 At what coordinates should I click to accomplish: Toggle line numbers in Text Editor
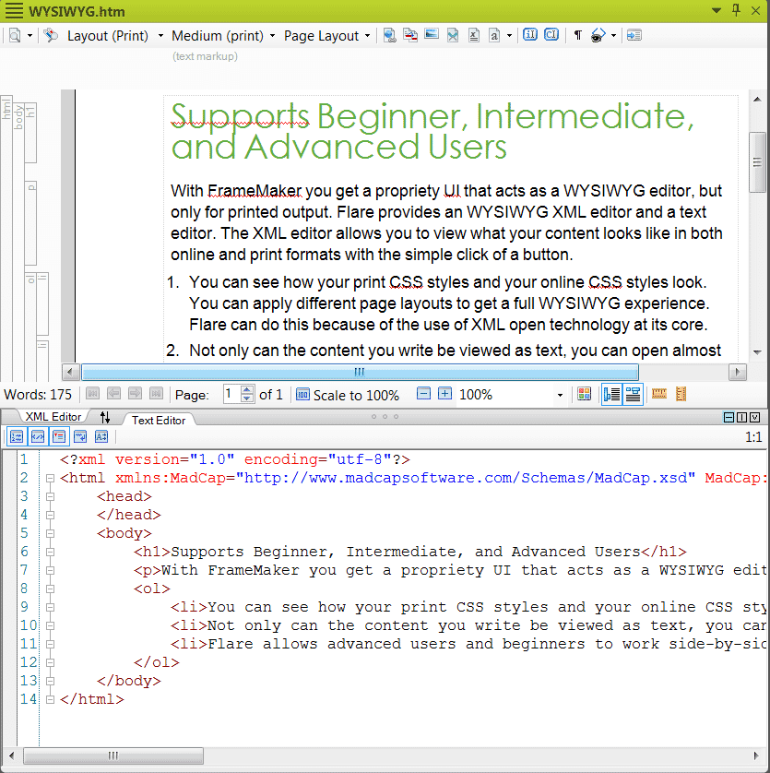pos(17,436)
